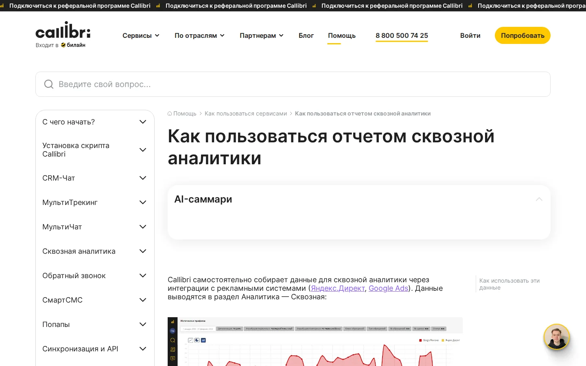The width and height of the screenshot is (586, 366).
Task: Expand the СмартСМС sidebar section
Action: tap(94, 300)
